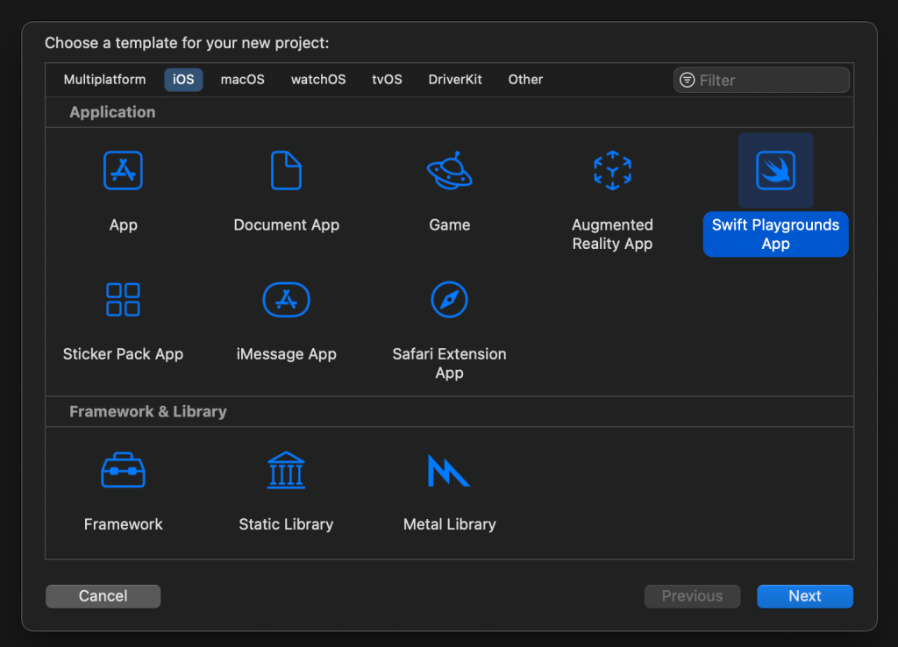Choose the Document App template icon

tap(286, 170)
